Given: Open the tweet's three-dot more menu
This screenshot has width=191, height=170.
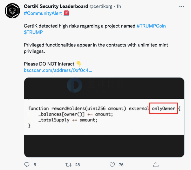Looking at the screenshot, I should (x=181, y=6).
